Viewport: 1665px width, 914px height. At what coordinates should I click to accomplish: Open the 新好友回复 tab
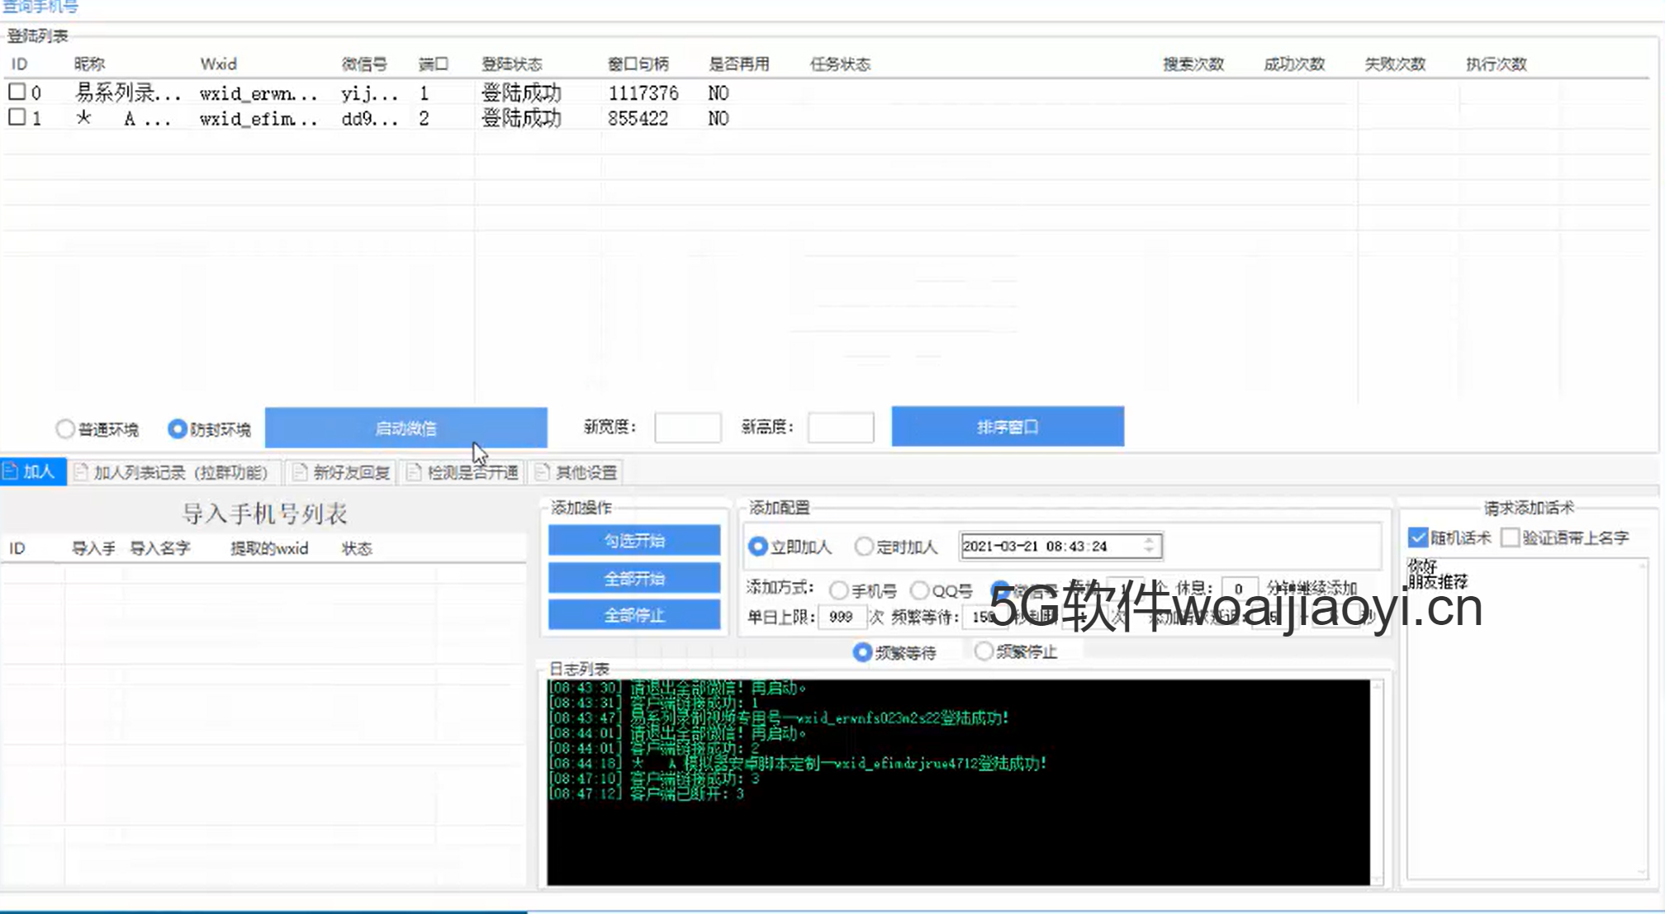tap(342, 472)
